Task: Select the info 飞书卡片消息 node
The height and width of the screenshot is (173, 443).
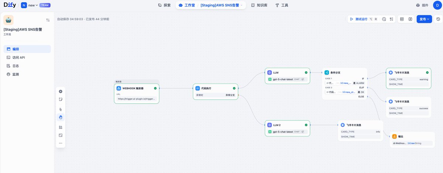Action: tap(361, 130)
